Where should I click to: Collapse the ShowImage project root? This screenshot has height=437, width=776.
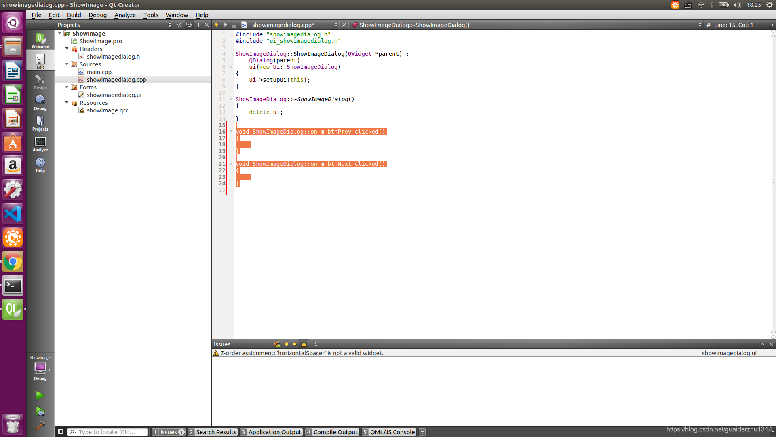coord(60,33)
